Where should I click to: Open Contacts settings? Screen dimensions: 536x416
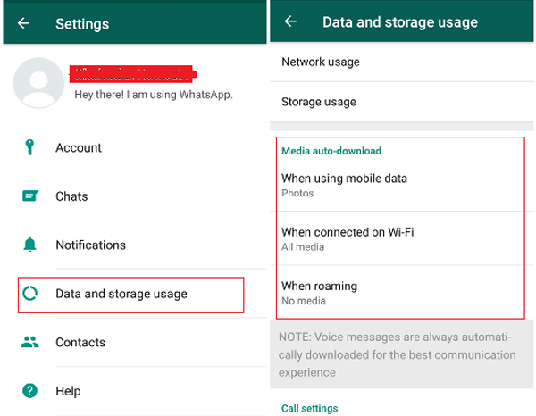pyautogui.click(x=135, y=342)
